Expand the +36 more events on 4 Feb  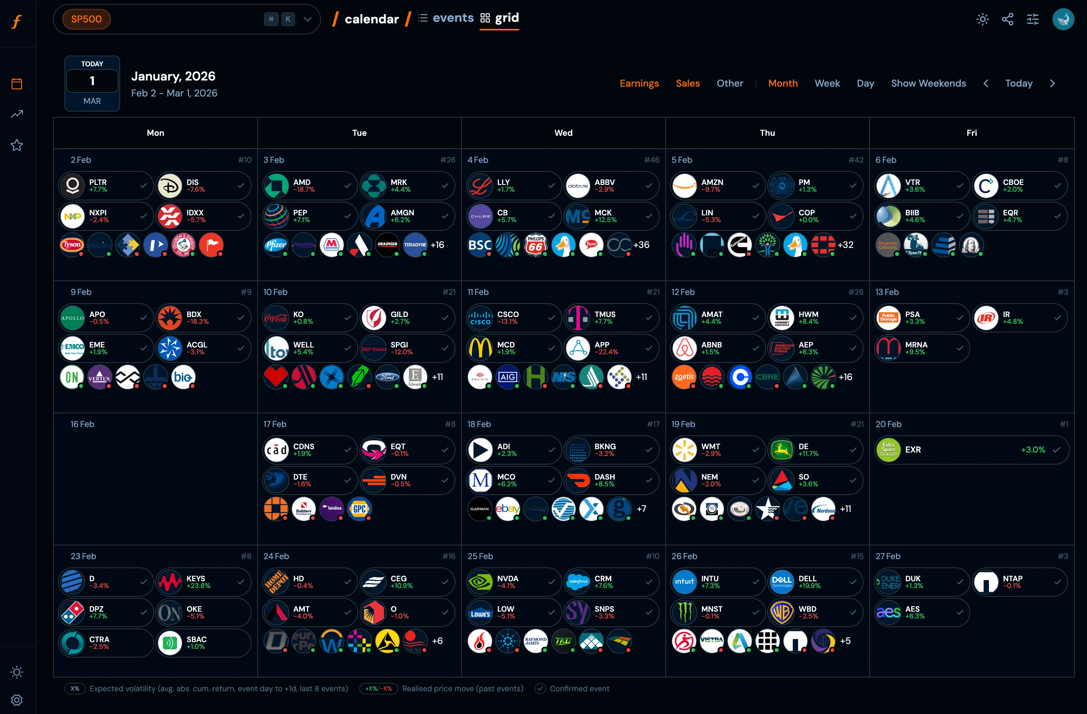pyautogui.click(x=641, y=245)
